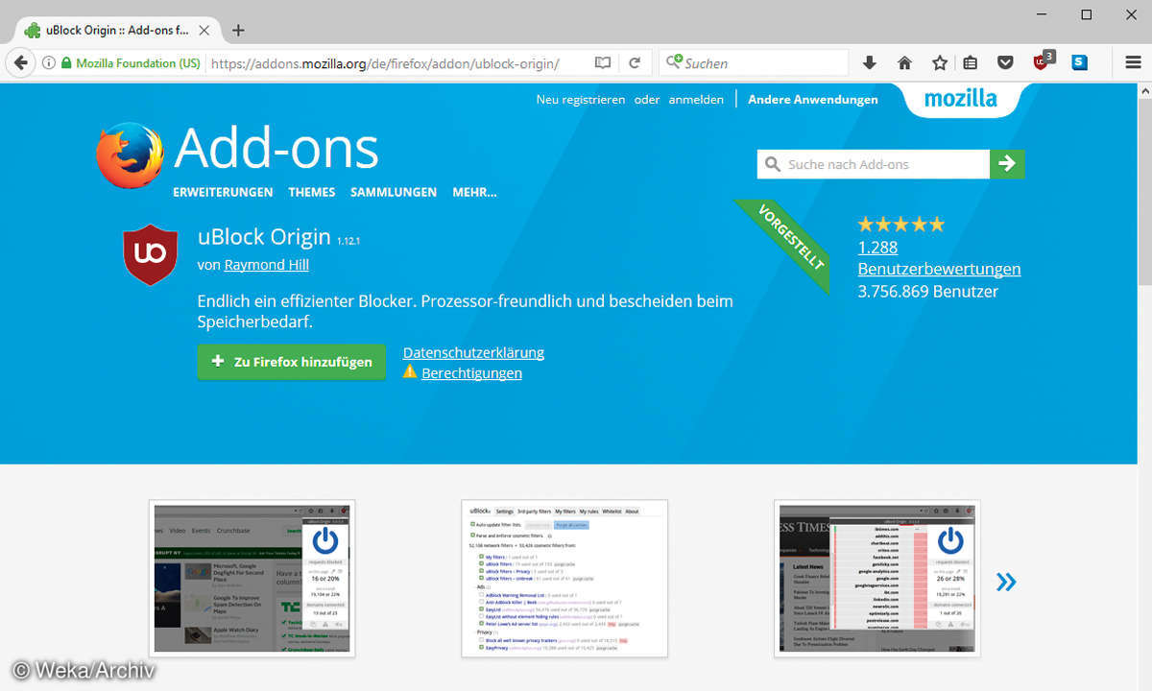Submit add-on search with green arrow
Image resolution: width=1152 pixels, height=691 pixels.
1007,164
